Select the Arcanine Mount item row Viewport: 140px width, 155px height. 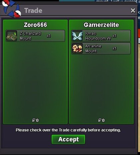[101, 48]
